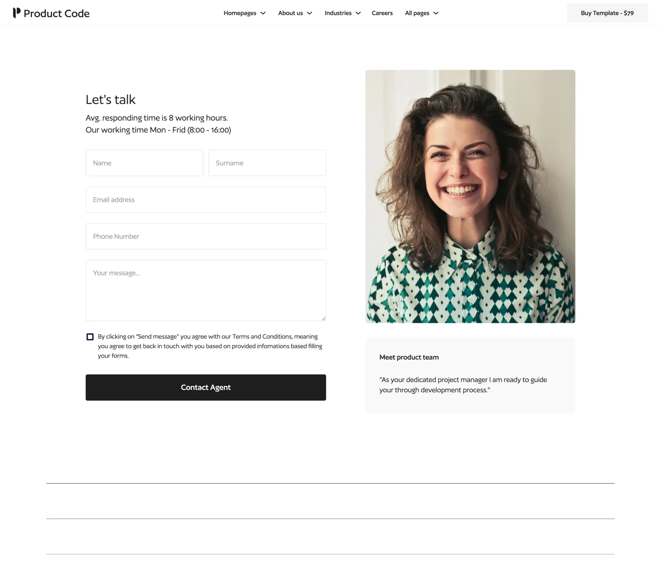Click the Product Code brand name text

pos(57,13)
